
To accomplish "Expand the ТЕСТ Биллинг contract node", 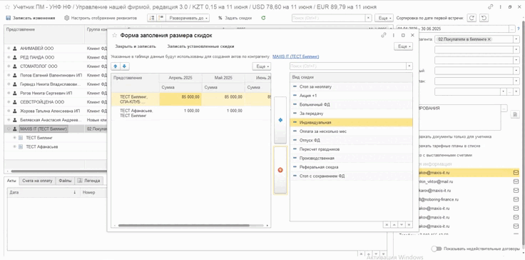I will (x=14, y=138).
